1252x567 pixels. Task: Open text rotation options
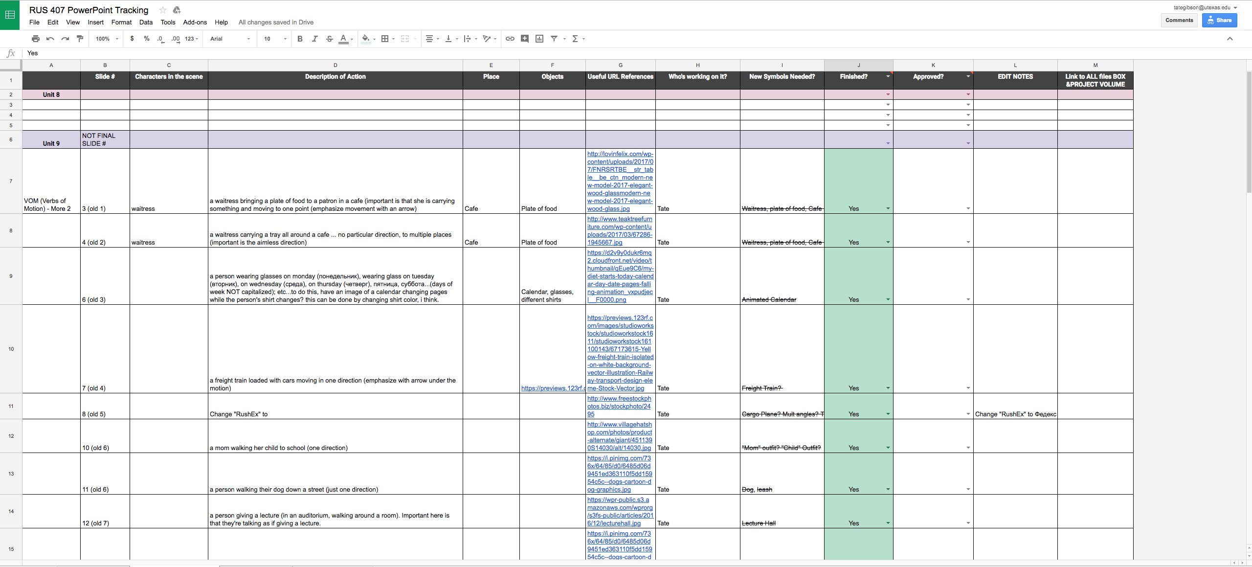(490, 39)
